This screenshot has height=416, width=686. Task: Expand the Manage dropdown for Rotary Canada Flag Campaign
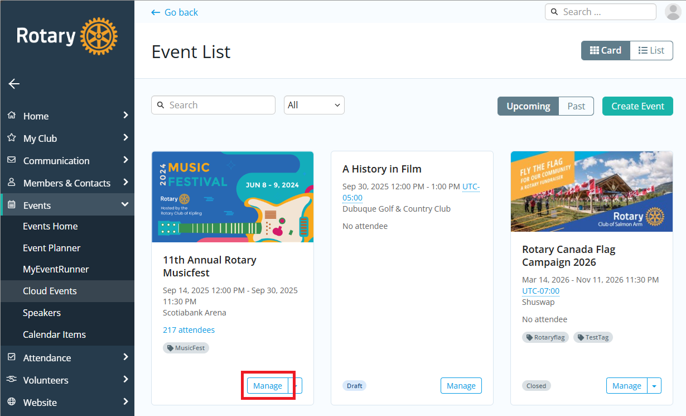click(x=654, y=385)
